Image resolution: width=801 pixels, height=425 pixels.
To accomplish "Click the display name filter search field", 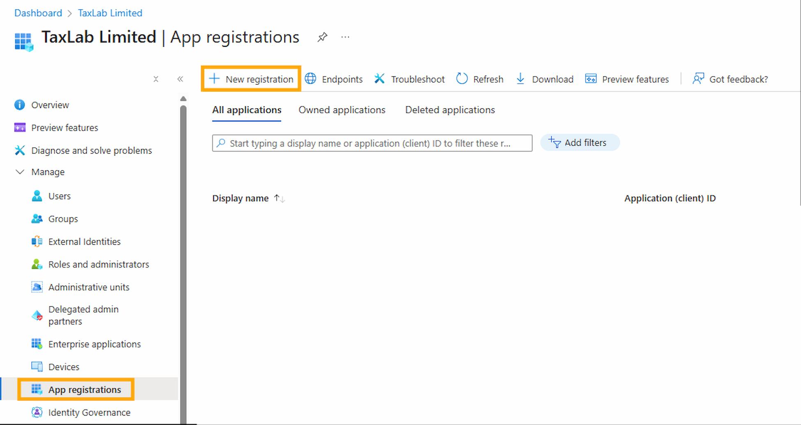I will tap(372, 143).
